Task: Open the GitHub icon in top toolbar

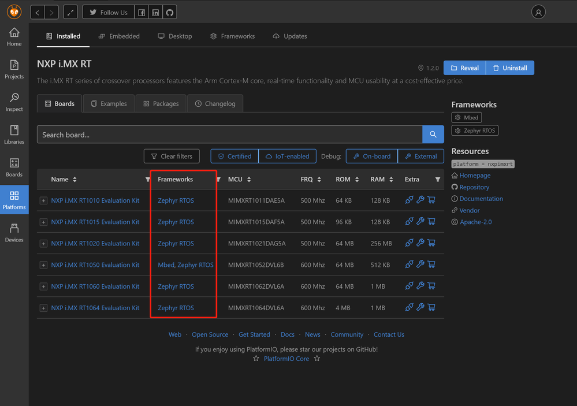Action: [170, 12]
